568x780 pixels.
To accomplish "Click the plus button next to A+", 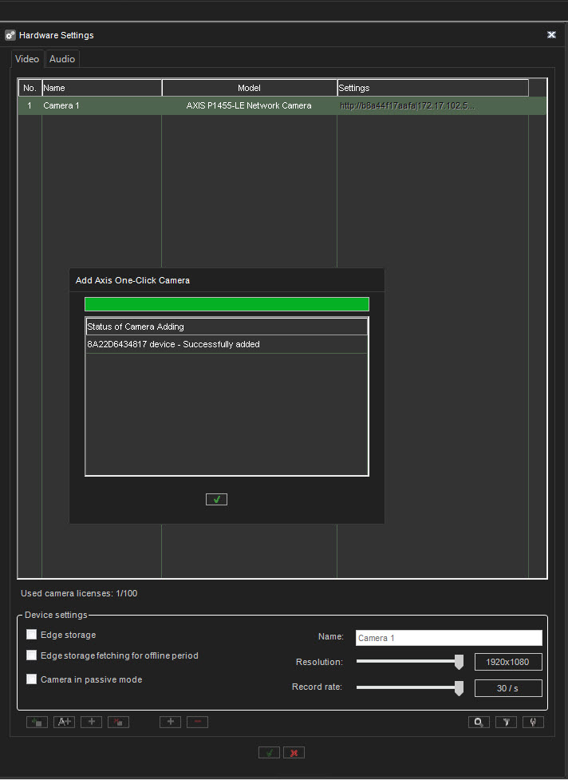I will (91, 722).
